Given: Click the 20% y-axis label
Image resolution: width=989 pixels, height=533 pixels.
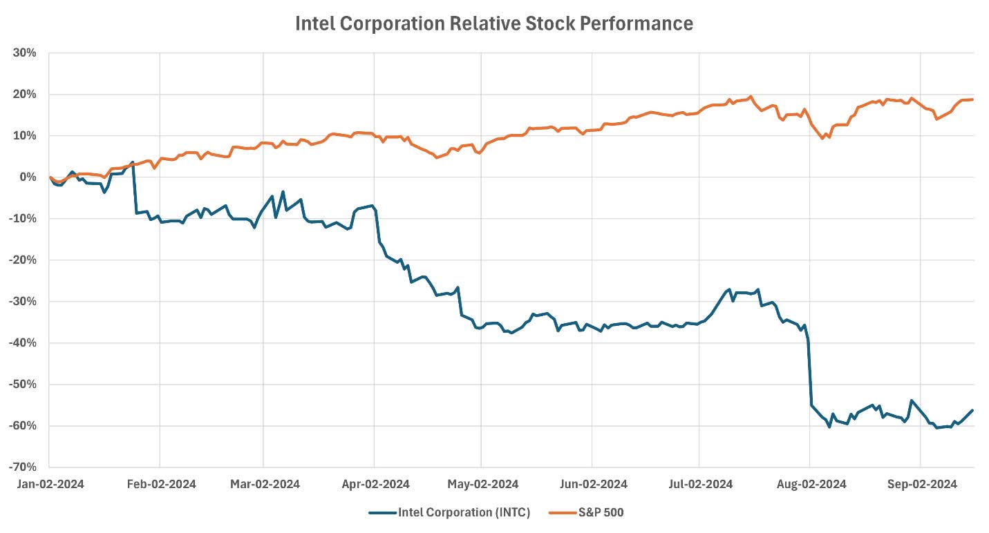Looking at the screenshot, I should tap(24, 95).
